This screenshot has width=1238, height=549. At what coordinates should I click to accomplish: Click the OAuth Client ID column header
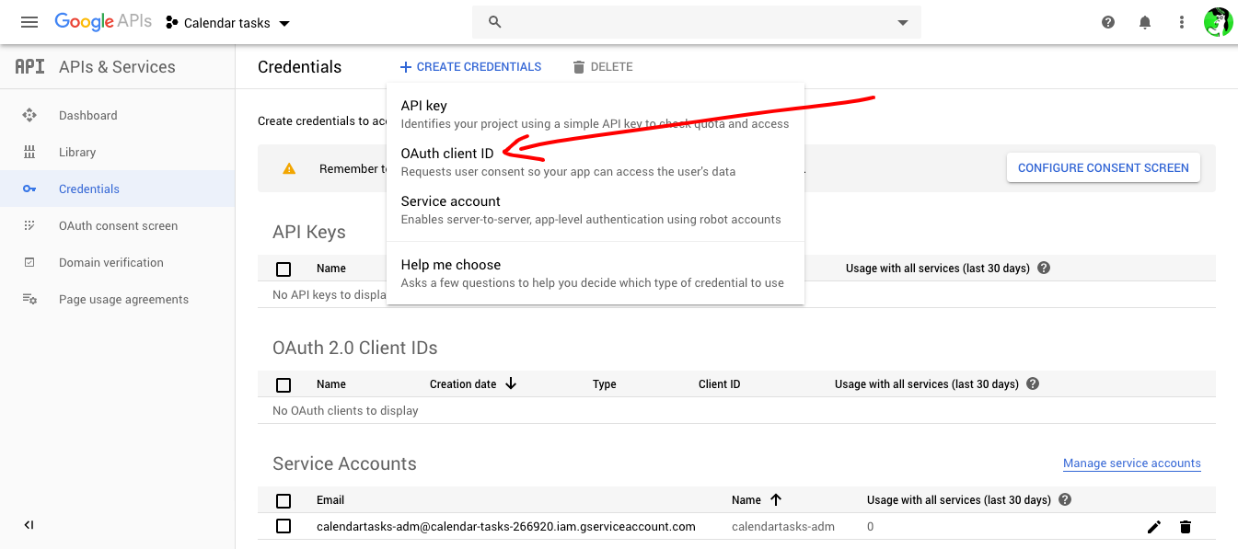coord(719,384)
